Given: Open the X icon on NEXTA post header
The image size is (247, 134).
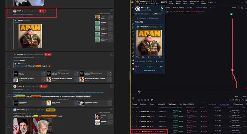Looking at the screenshot, I should 35,14.
